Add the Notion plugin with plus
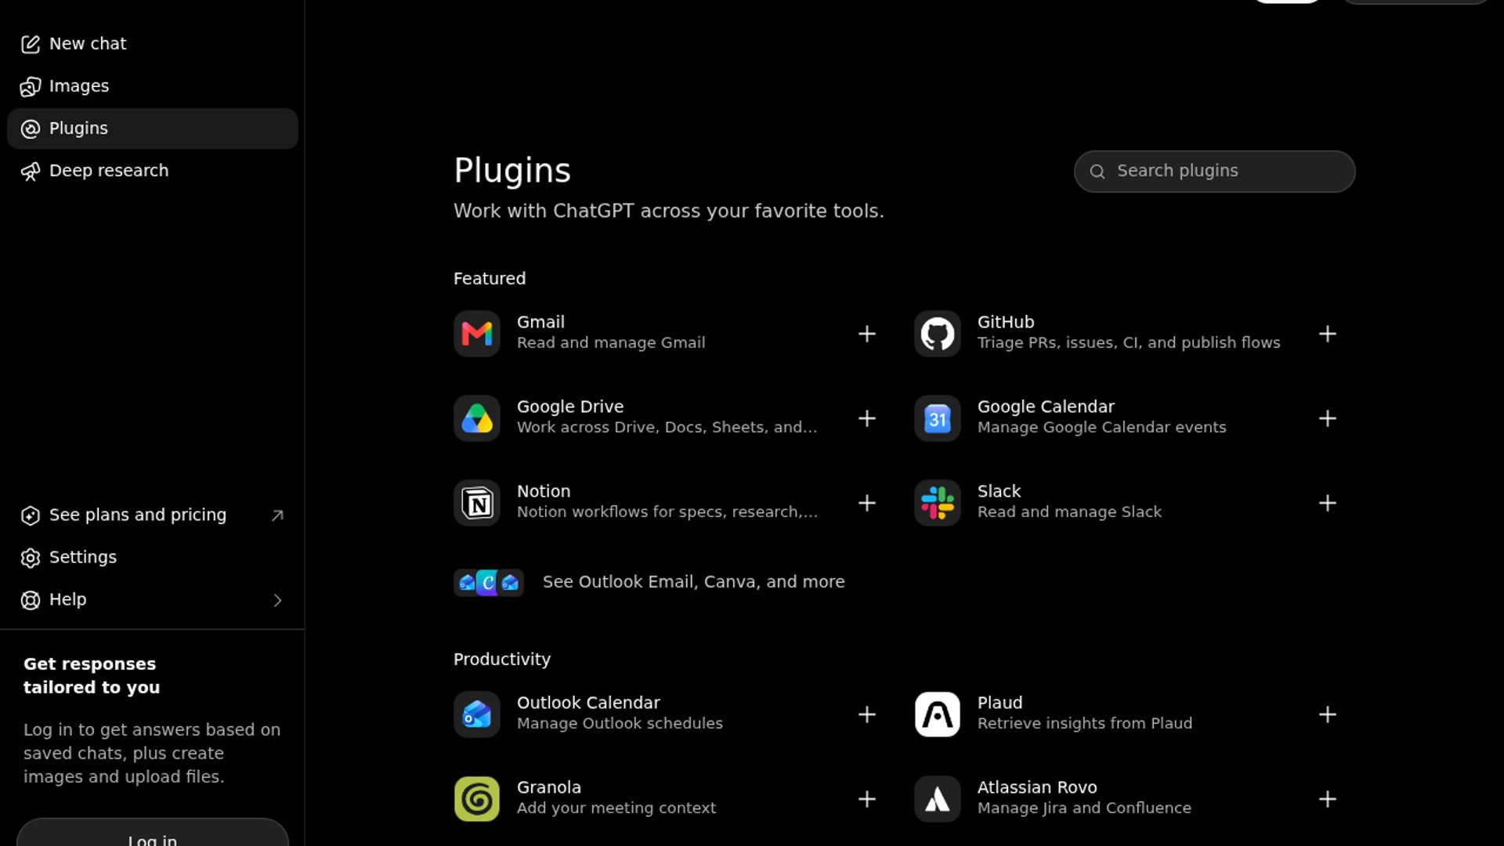 click(x=867, y=503)
